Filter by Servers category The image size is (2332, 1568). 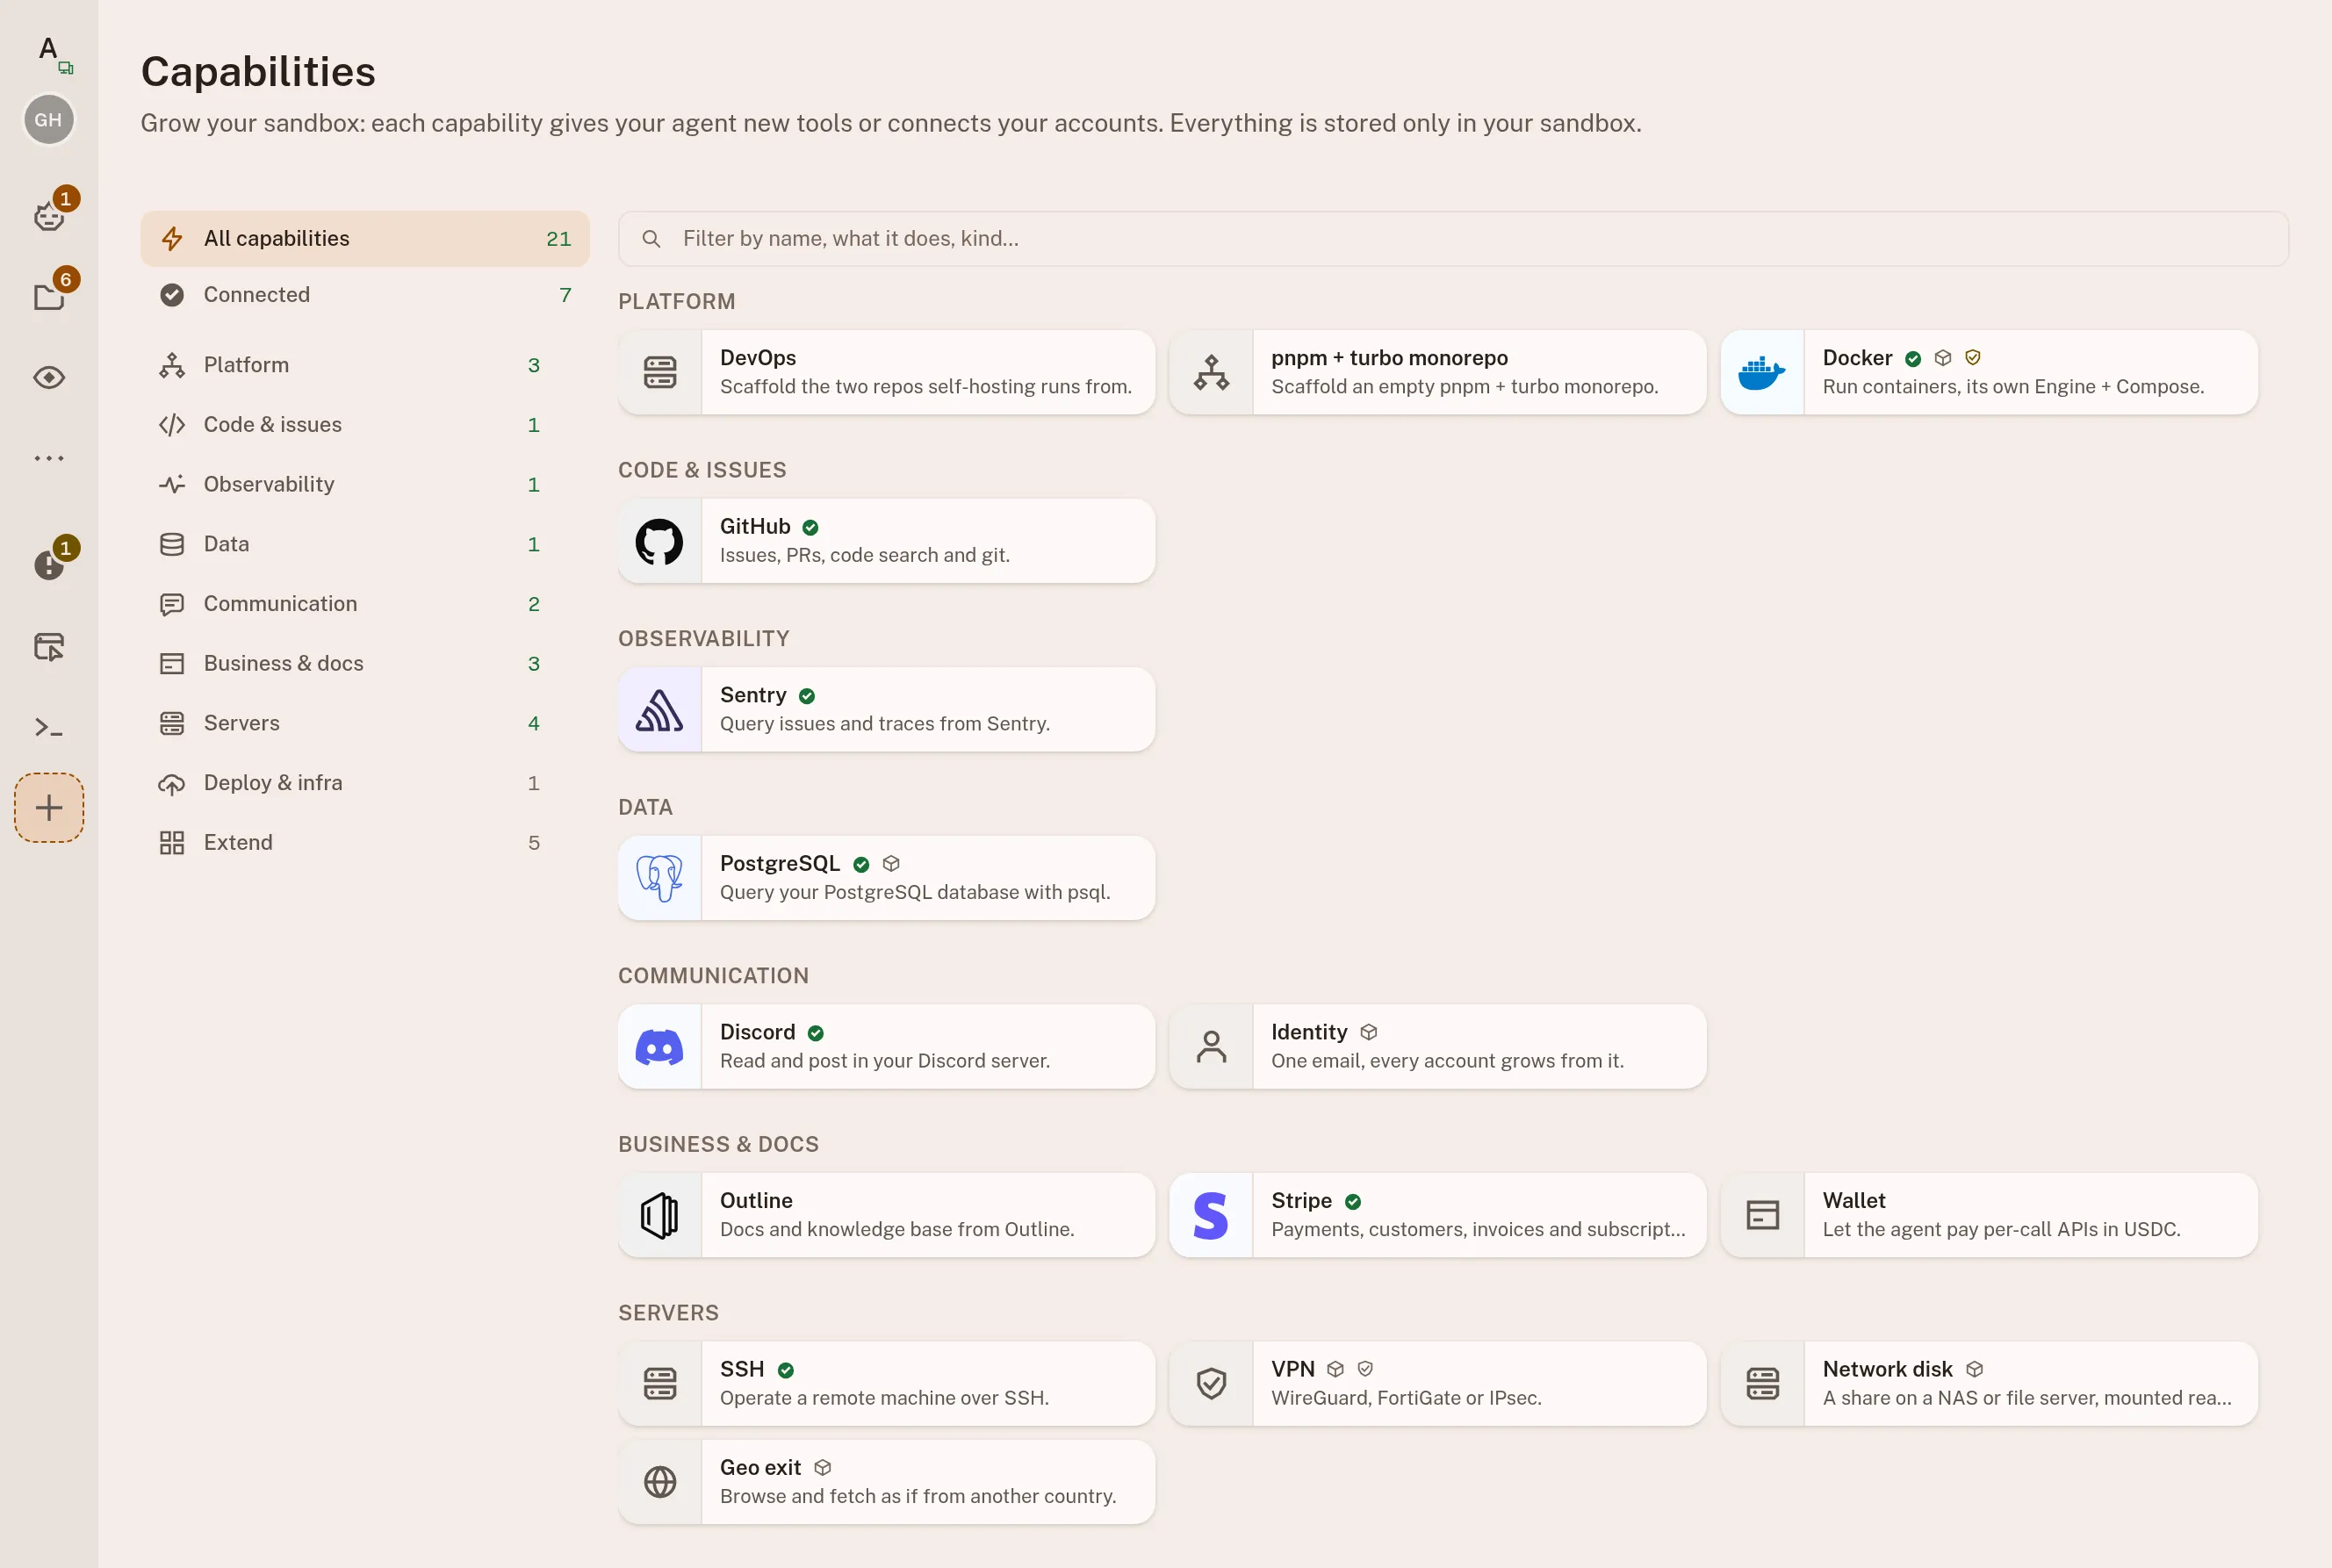pyautogui.click(x=365, y=723)
